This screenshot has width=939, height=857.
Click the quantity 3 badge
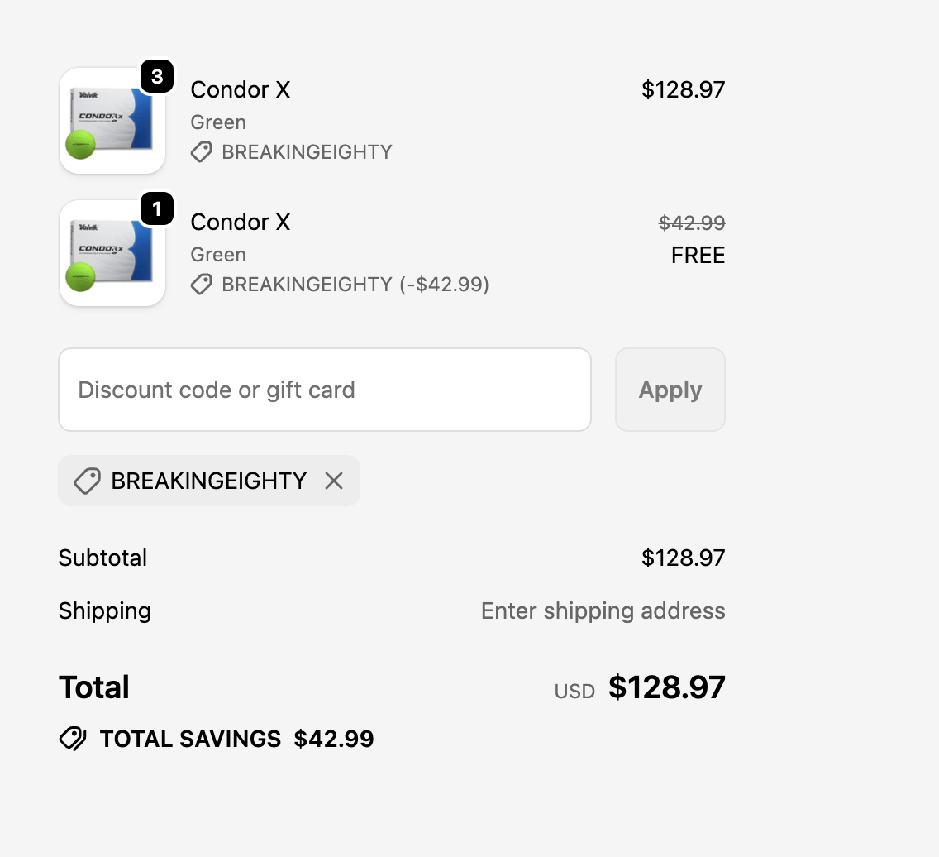tap(157, 76)
